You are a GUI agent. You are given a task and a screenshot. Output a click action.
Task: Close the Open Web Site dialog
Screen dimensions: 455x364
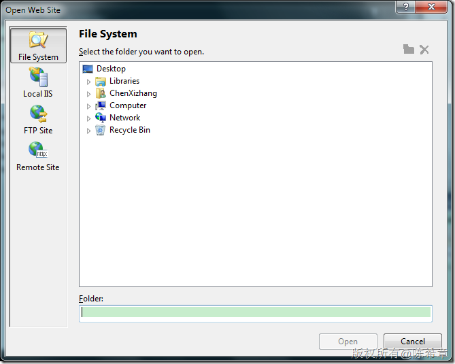[x=431, y=7]
